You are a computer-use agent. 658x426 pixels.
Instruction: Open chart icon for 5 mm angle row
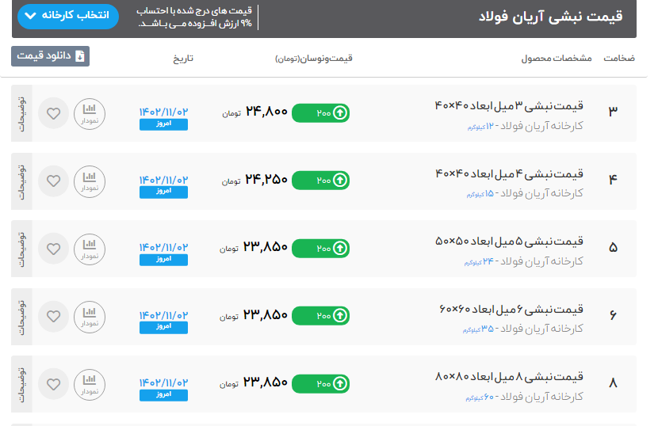coord(90,249)
